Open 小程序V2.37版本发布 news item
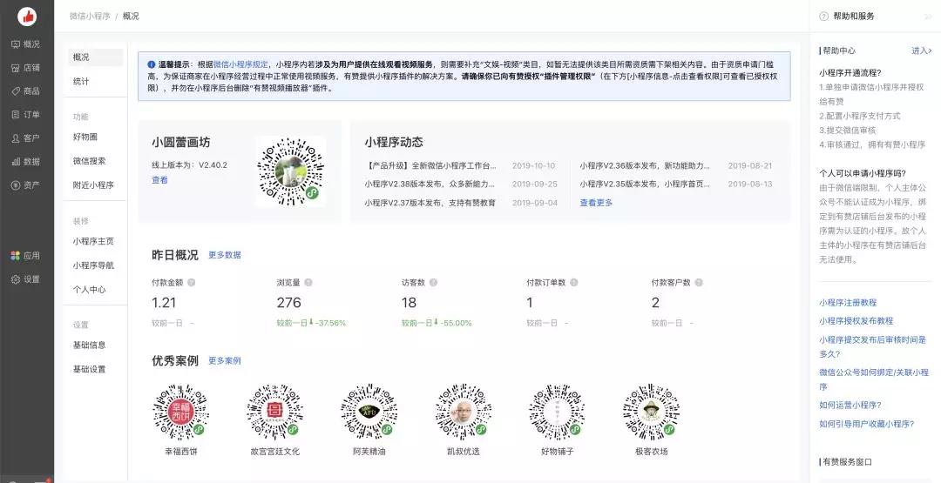 coord(430,203)
